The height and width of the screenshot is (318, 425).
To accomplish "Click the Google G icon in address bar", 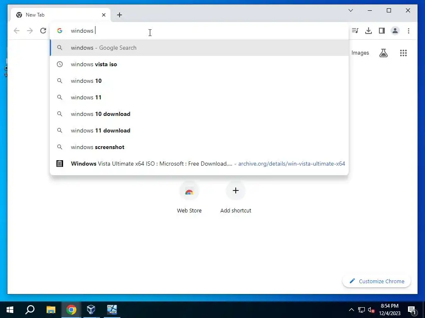I will (x=60, y=31).
